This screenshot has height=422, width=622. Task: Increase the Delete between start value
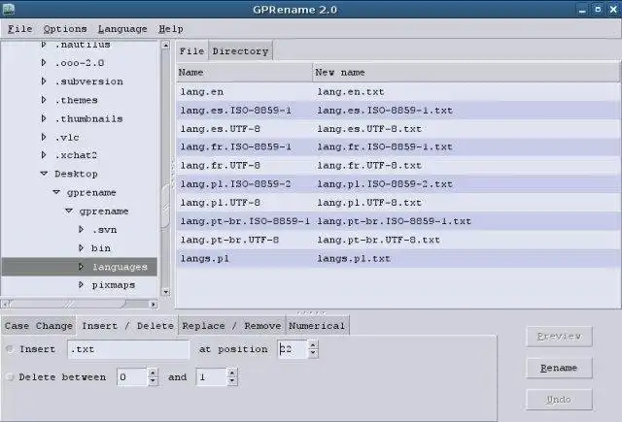[153, 373]
